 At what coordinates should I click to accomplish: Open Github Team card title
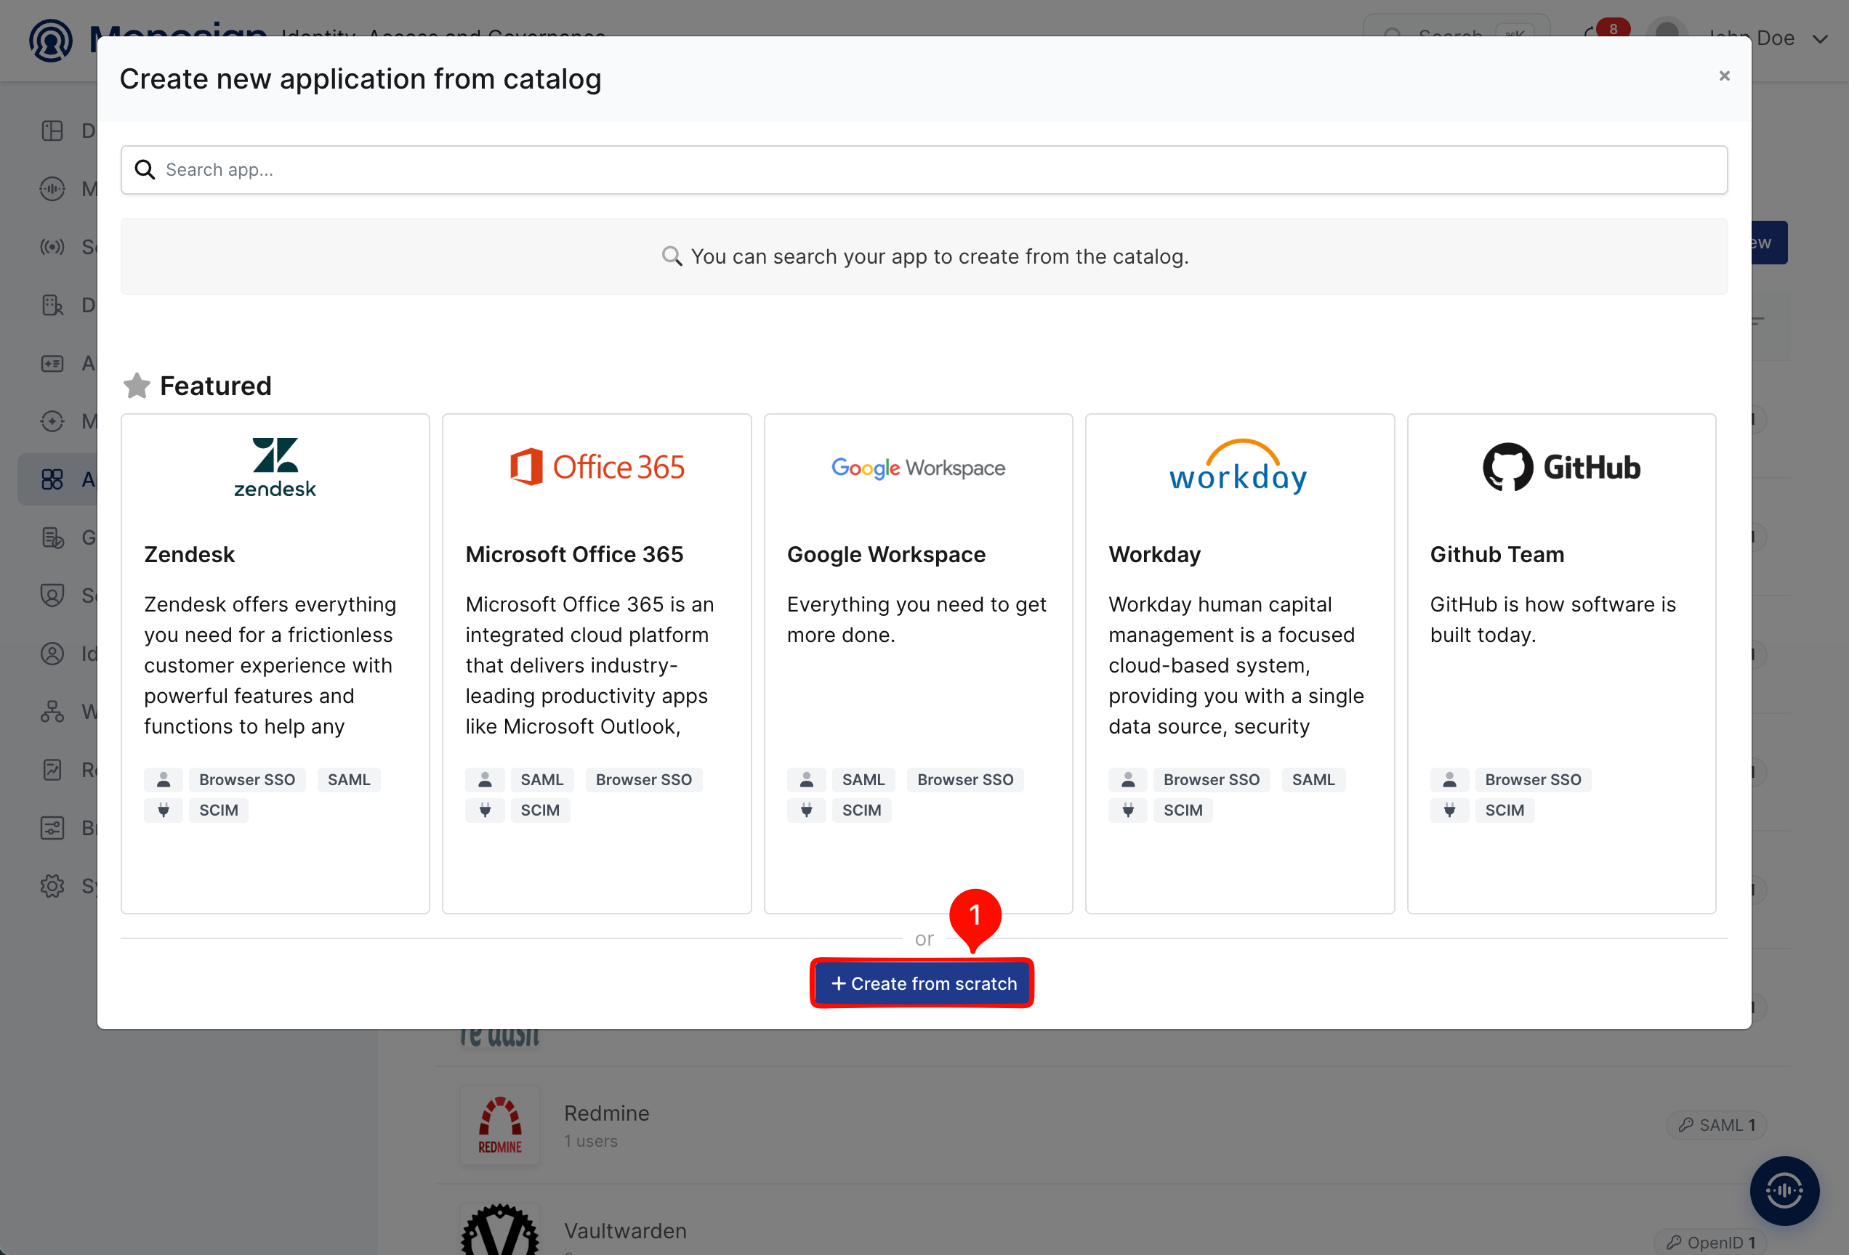pos(1496,554)
